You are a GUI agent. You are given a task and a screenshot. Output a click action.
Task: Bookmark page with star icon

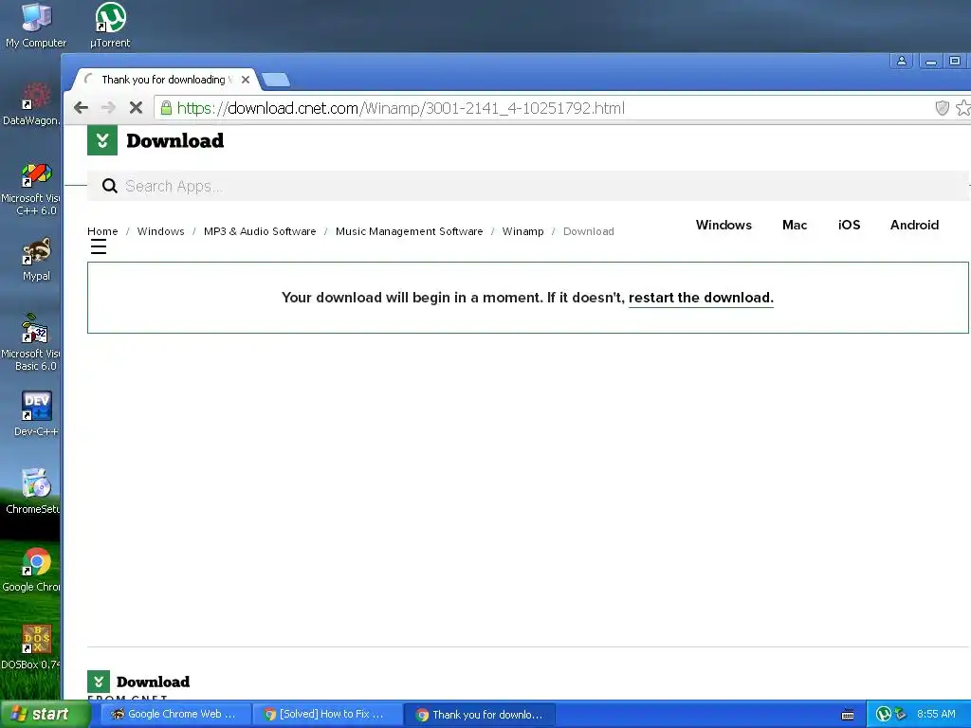click(963, 108)
